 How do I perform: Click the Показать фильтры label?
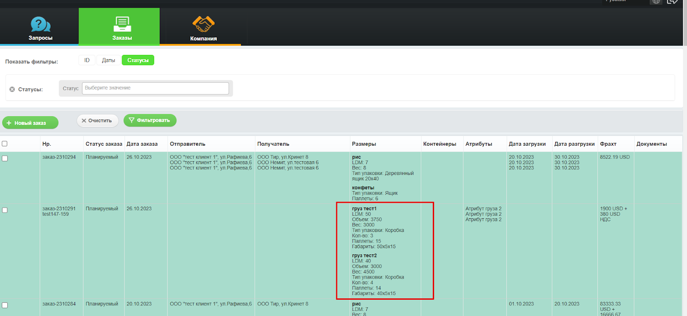click(x=31, y=62)
